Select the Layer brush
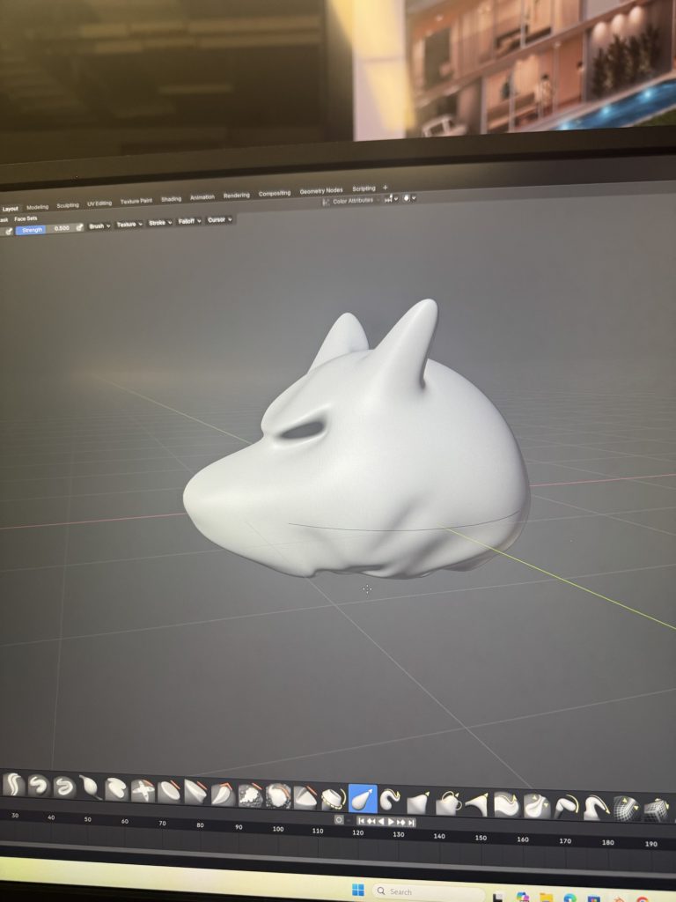 pos(143,791)
